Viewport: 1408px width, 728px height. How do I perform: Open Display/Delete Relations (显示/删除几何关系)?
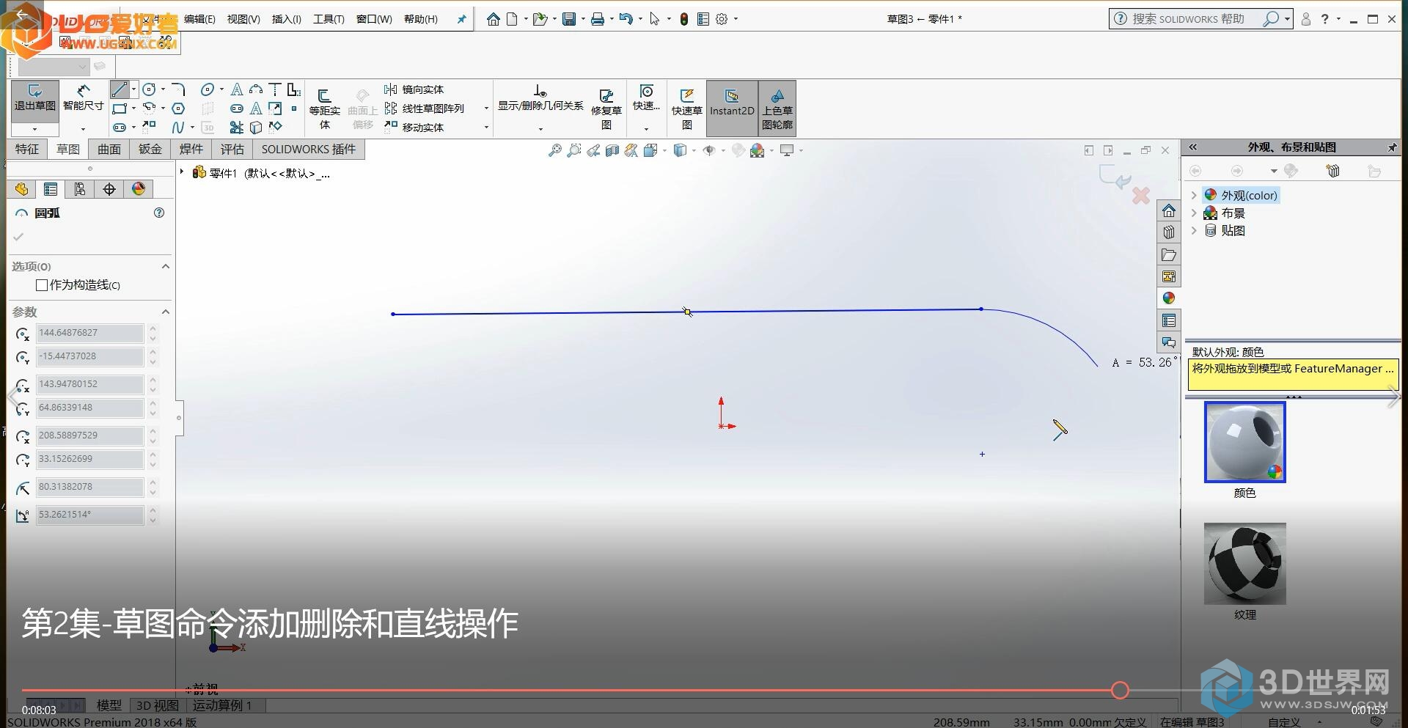click(x=540, y=99)
